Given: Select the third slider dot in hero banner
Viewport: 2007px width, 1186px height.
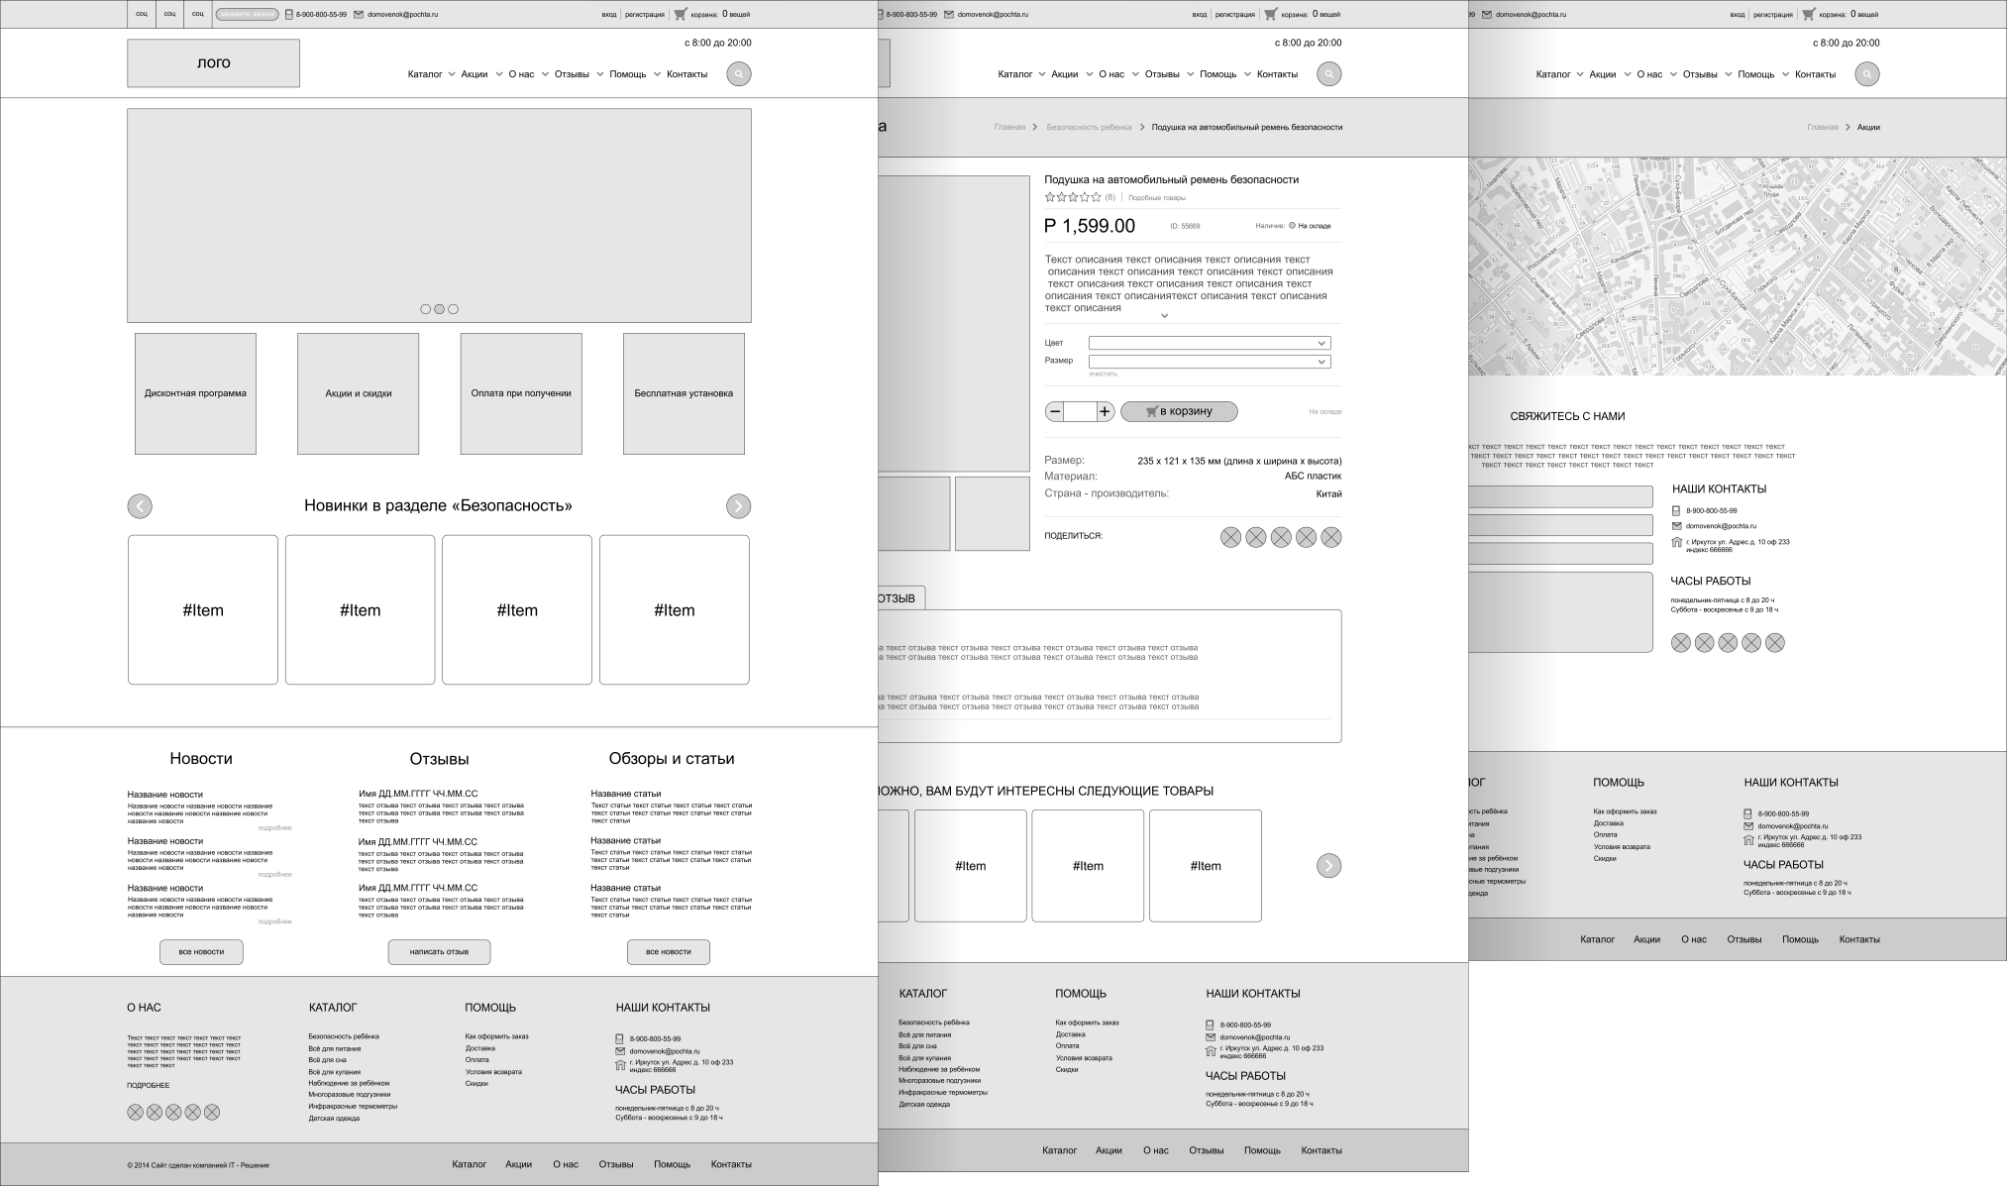Looking at the screenshot, I should coord(453,309).
